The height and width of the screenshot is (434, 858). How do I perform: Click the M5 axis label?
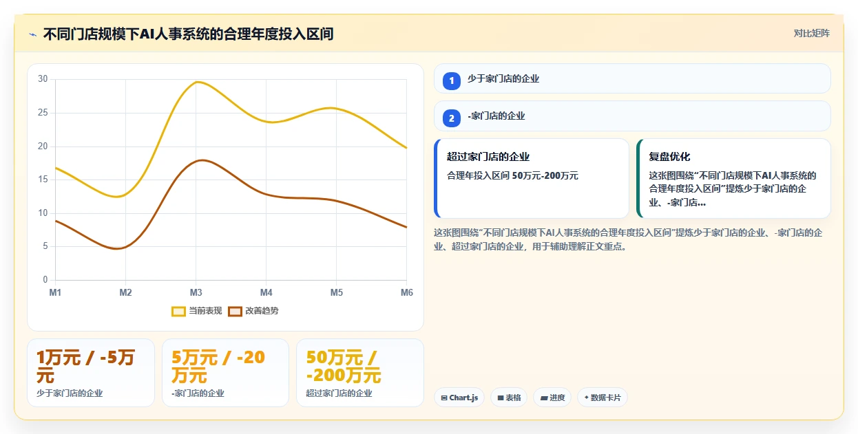click(337, 292)
